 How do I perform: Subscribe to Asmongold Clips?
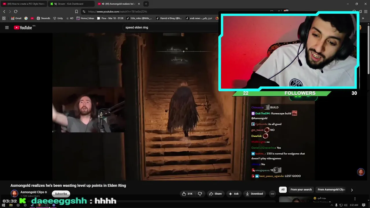[x=61, y=194]
